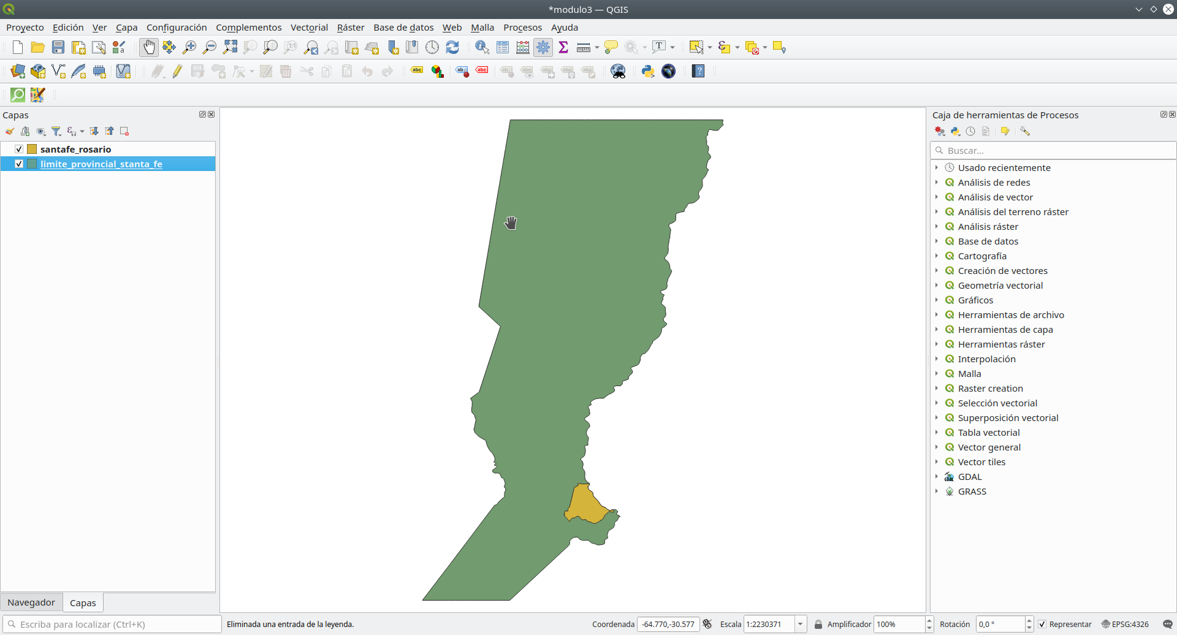Click the Toggle Editing pencil icon

(177, 71)
